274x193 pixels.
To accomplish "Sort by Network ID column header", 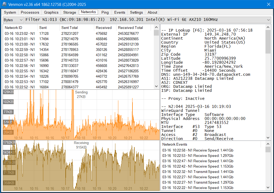I will click(x=20, y=28).
